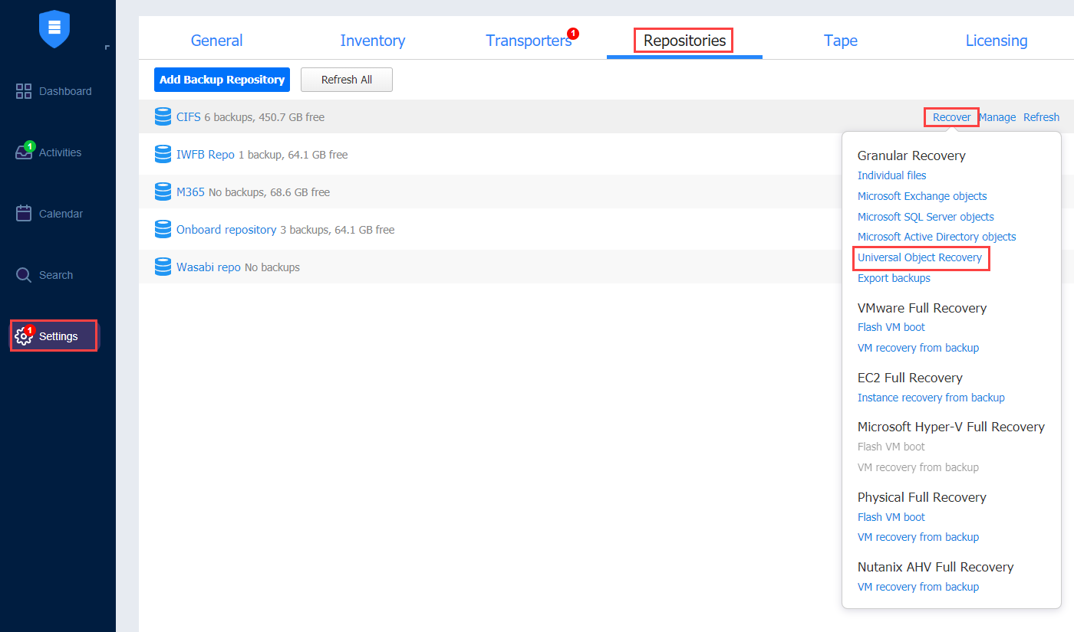Open the Settings gear icon
Screen dimensions: 1074x632
(x=24, y=336)
